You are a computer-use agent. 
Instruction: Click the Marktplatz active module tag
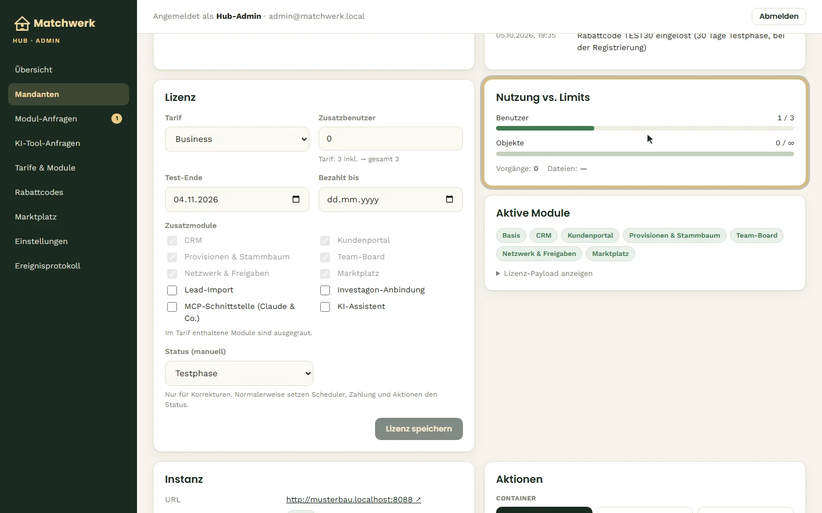click(x=610, y=254)
